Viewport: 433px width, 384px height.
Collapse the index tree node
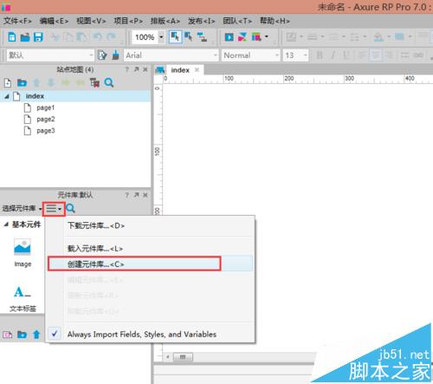pos(6,96)
